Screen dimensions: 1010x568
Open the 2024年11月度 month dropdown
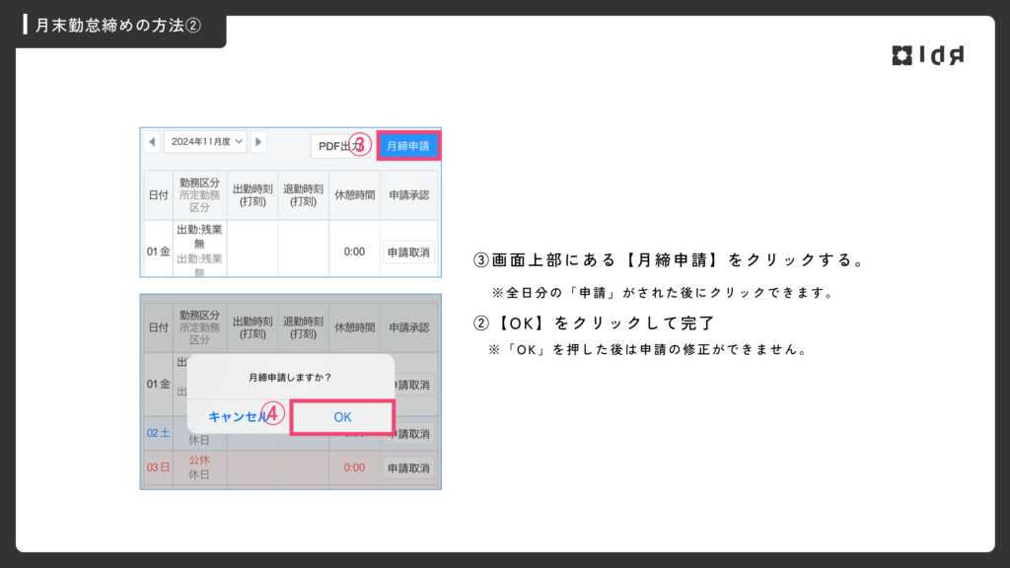(205, 142)
